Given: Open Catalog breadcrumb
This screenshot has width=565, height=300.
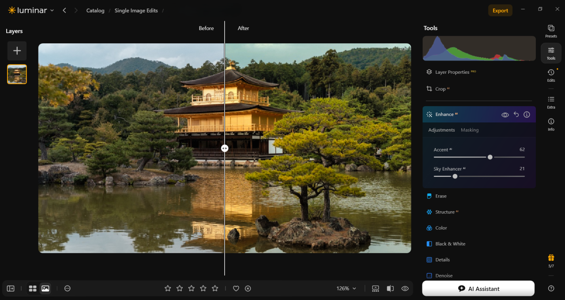Looking at the screenshot, I should (95, 11).
